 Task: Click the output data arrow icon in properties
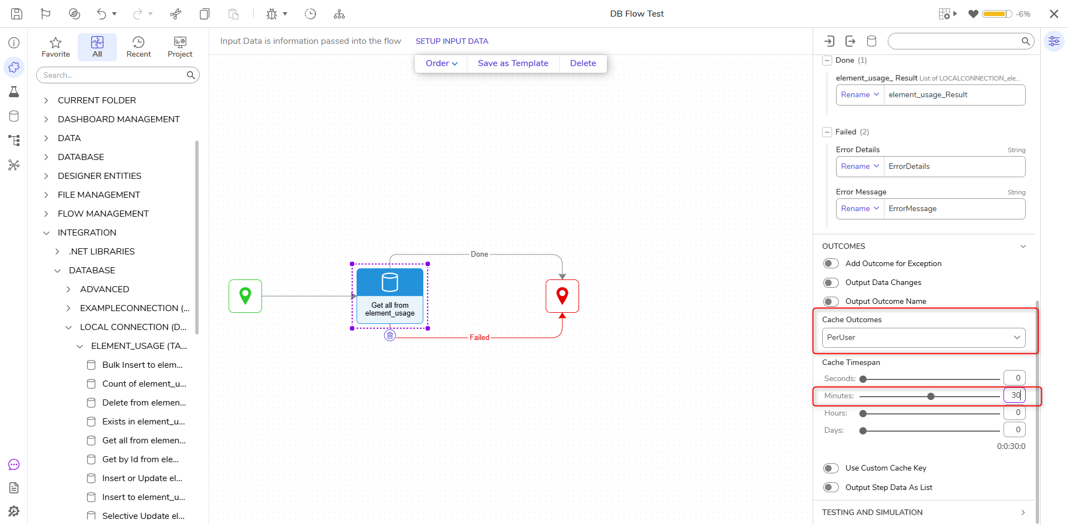coord(851,41)
